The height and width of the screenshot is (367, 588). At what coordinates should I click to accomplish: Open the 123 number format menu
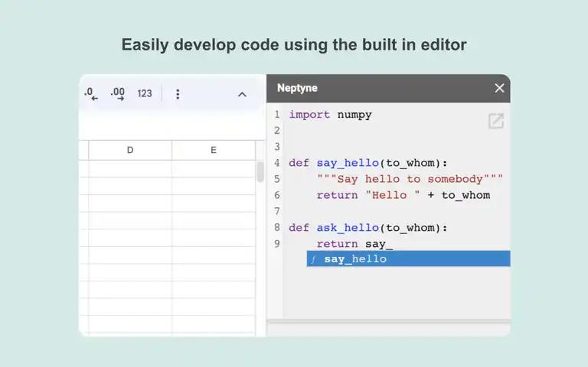click(145, 93)
